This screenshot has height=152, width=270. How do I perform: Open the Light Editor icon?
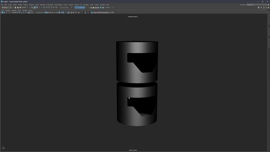[106, 8]
